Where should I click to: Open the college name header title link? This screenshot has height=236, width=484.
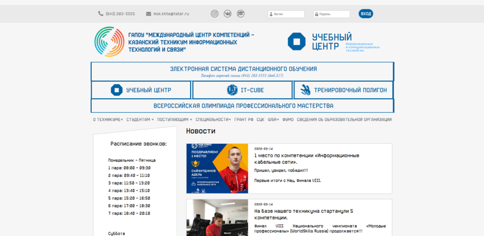coord(191,42)
